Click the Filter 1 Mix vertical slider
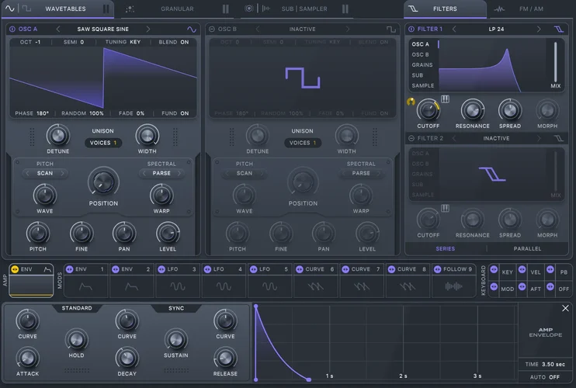The width and height of the screenshot is (576, 388). 555,61
